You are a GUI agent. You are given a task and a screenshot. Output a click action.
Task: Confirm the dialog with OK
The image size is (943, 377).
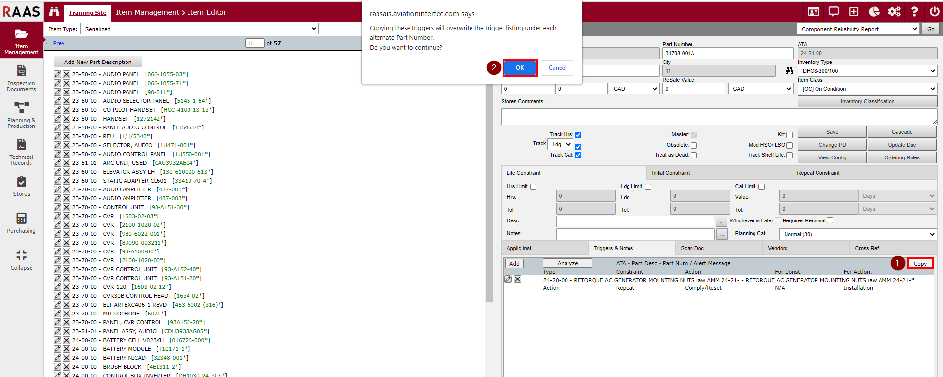click(x=520, y=68)
